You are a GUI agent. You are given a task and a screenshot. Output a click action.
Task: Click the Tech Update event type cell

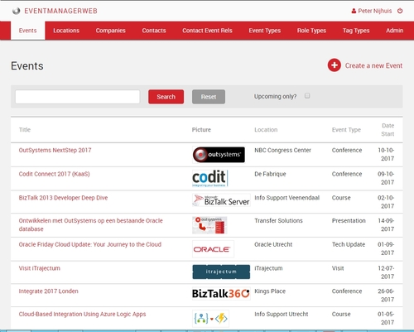pos(349,244)
